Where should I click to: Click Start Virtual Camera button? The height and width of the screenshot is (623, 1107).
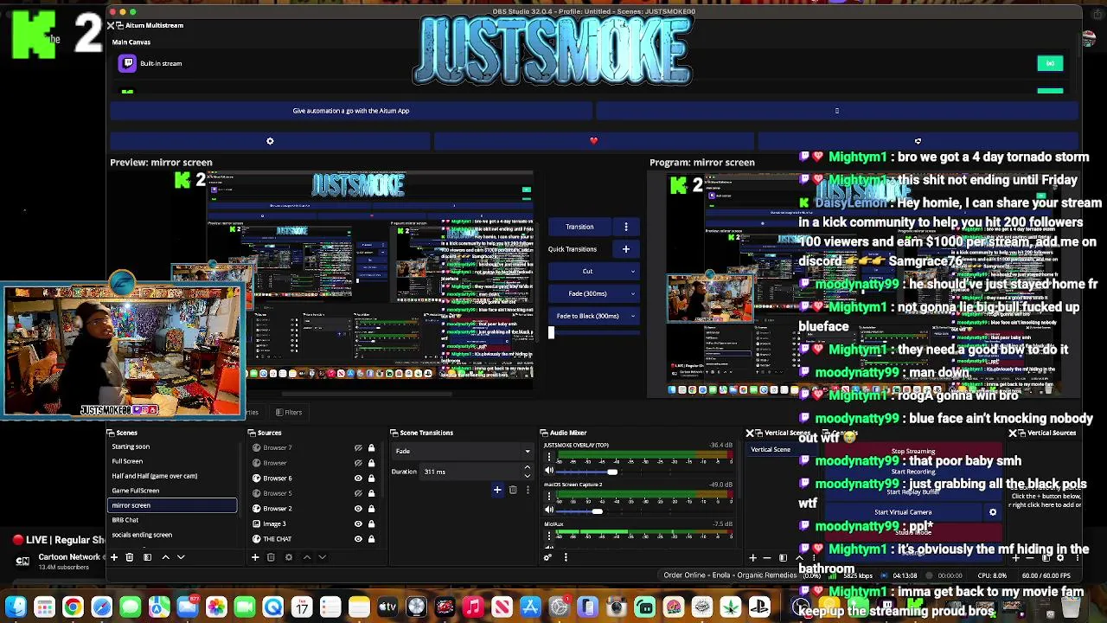(x=902, y=512)
